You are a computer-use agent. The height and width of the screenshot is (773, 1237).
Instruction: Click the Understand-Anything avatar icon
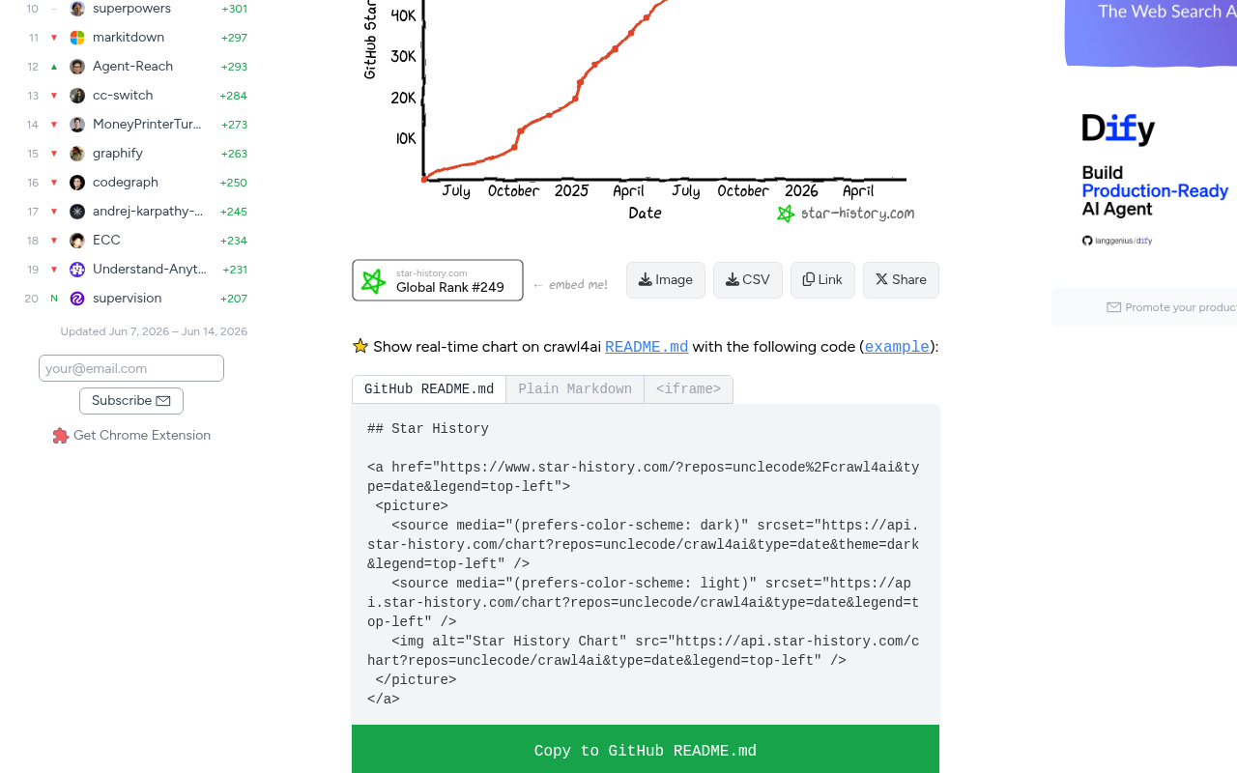click(77, 270)
